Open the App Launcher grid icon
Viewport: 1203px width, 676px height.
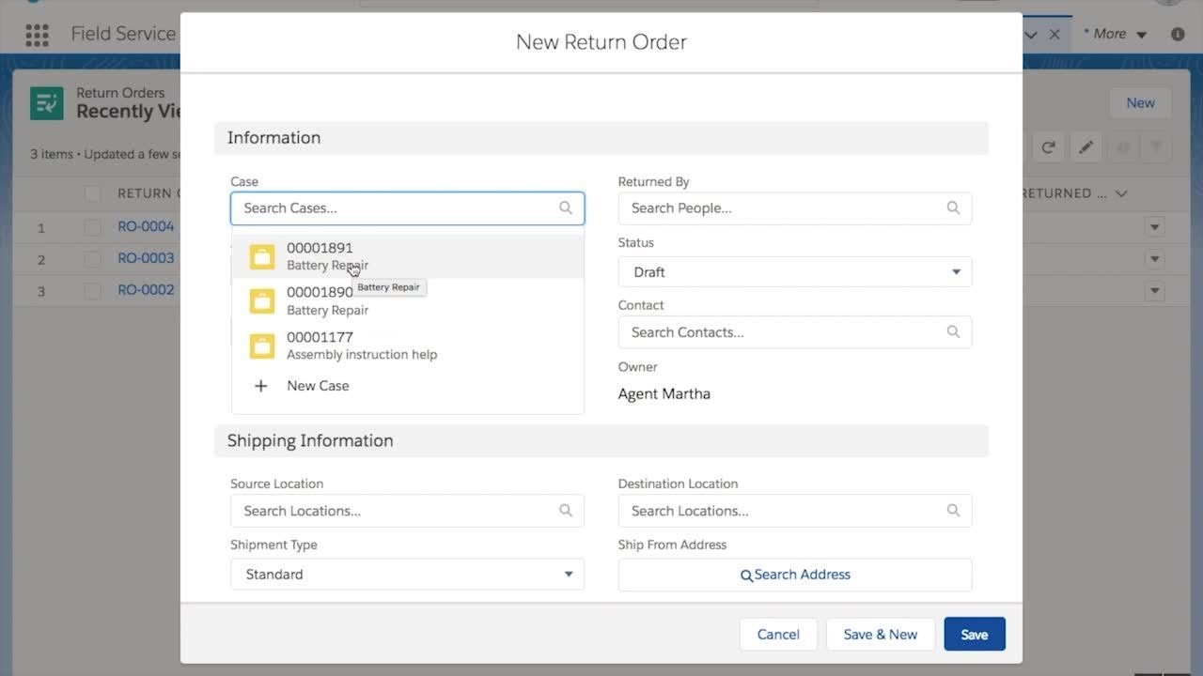37,35
